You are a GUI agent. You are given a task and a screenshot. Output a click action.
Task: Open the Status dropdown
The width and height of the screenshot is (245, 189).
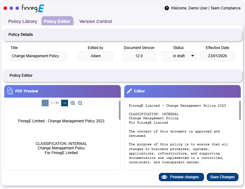[179, 56]
